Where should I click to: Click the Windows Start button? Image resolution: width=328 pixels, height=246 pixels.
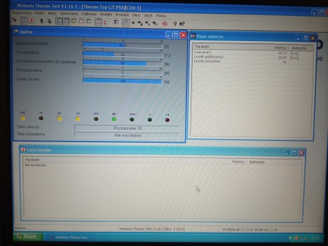point(28,236)
